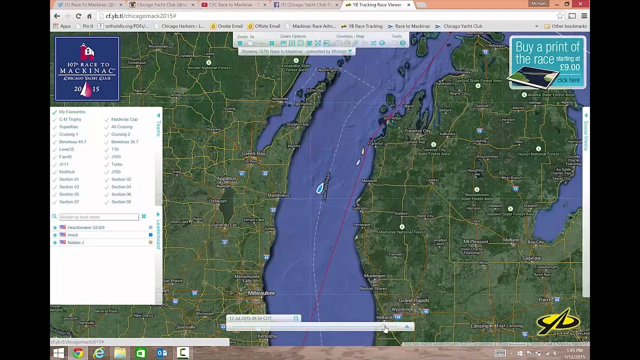Click the zoom in plus icon

tap(271, 43)
